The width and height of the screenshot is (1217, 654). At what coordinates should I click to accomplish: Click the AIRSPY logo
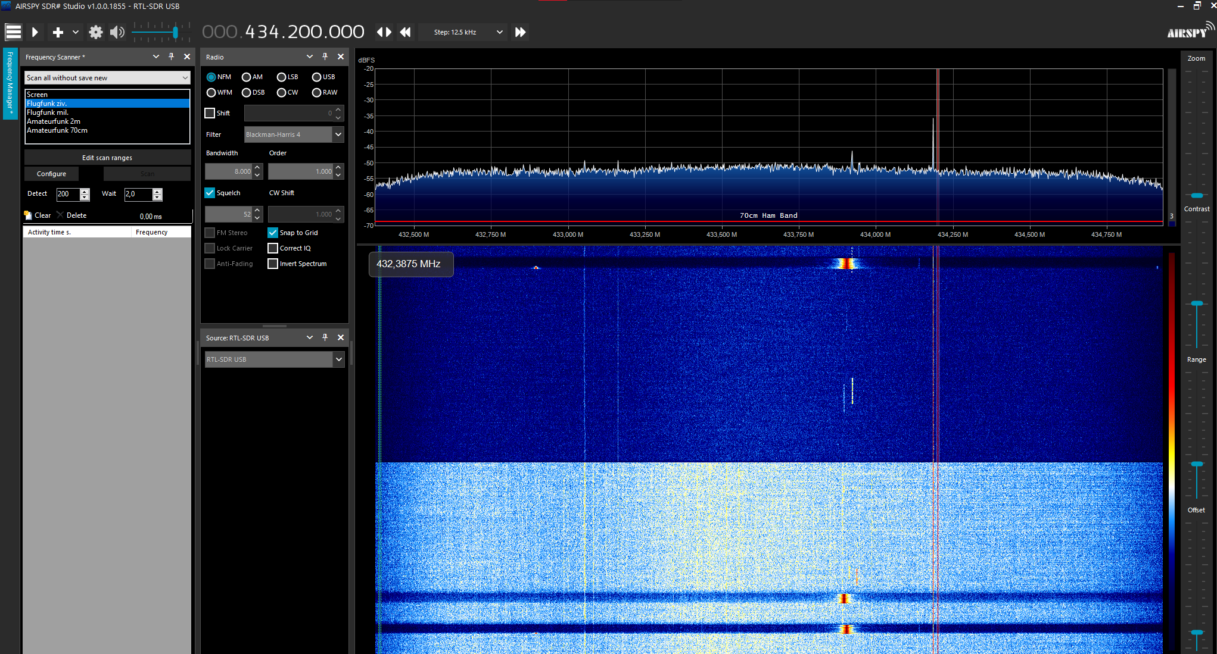pos(1190,31)
